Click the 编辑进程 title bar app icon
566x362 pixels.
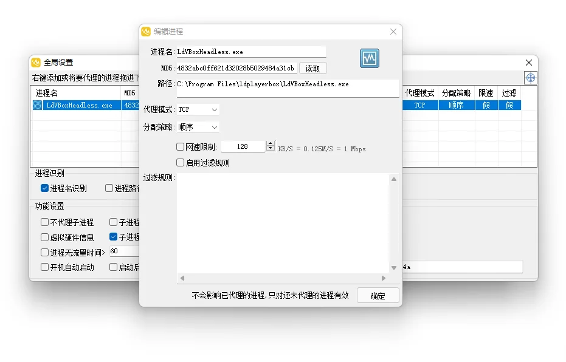(x=146, y=31)
